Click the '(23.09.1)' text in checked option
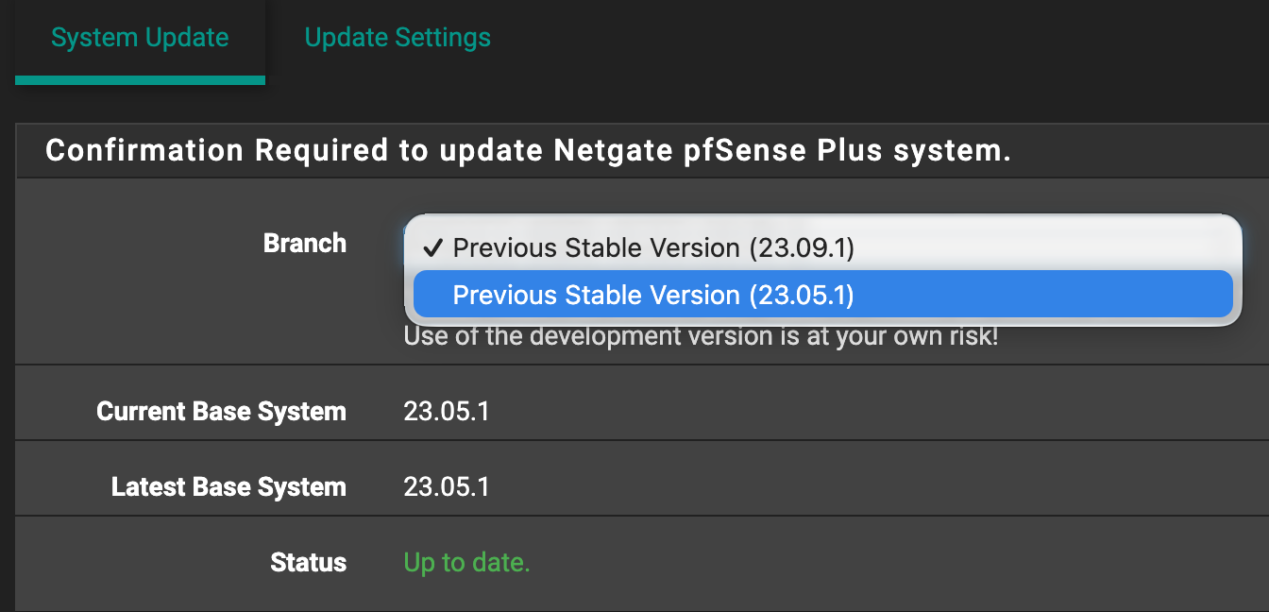 point(802,247)
